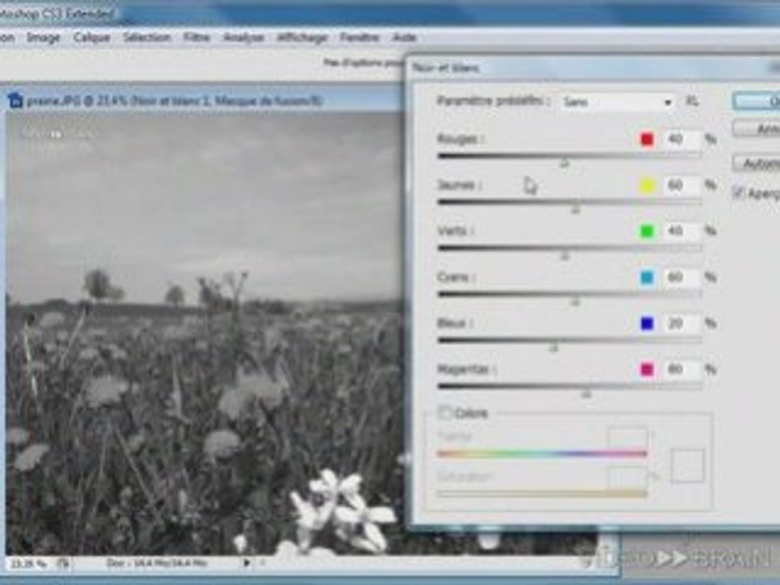Click the Cyans slider handle

point(575,302)
